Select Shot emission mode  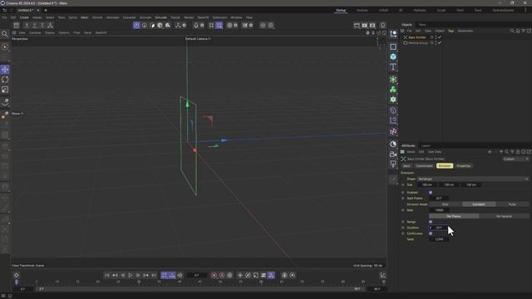(446, 204)
